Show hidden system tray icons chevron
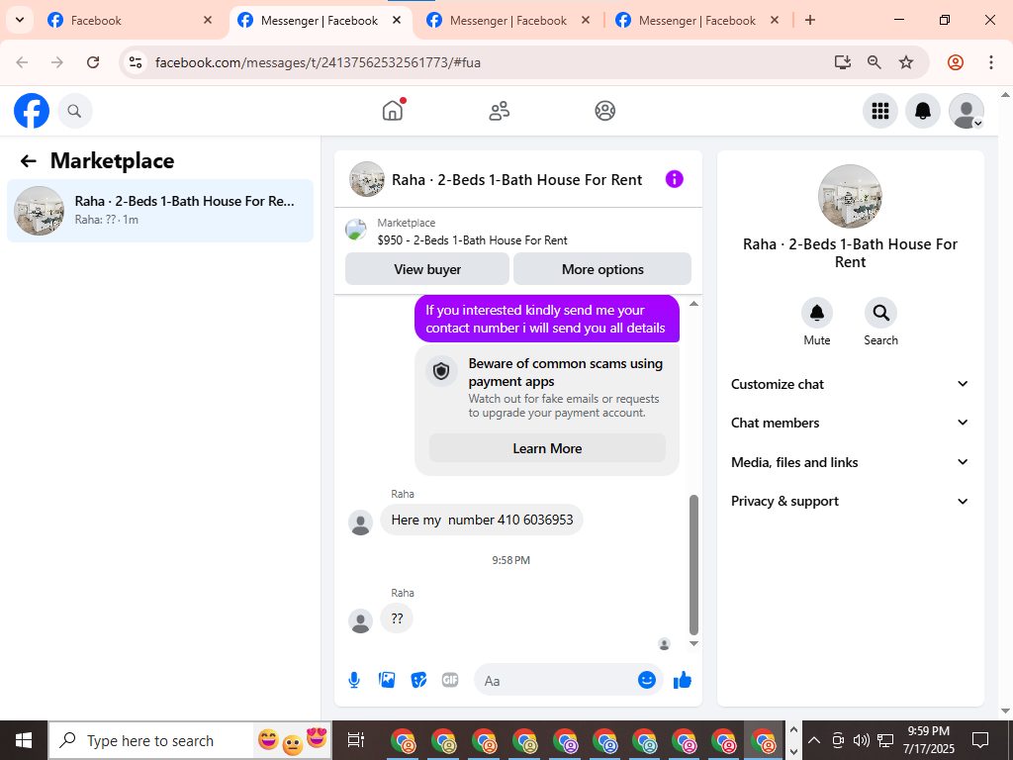This screenshot has width=1013, height=760. (814, 740)
